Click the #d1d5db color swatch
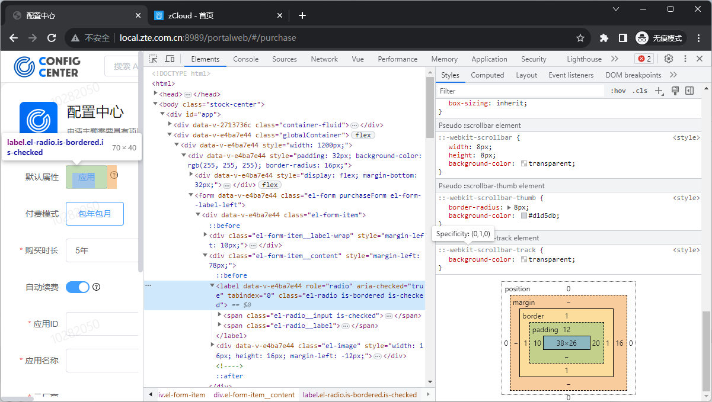 click(x=524, y=216)
